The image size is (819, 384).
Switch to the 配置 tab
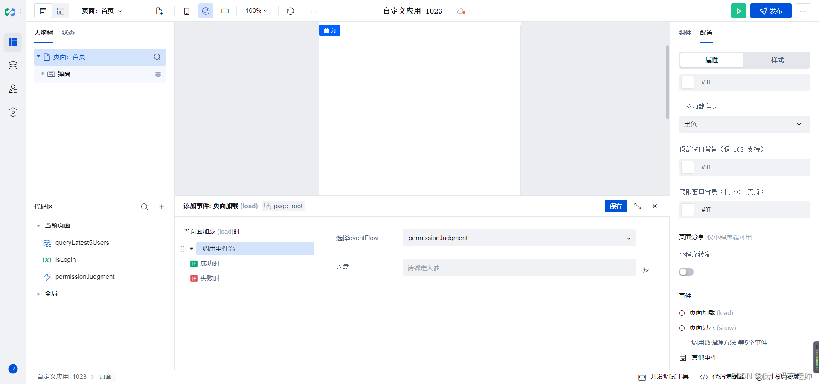(x=706, y=33)
